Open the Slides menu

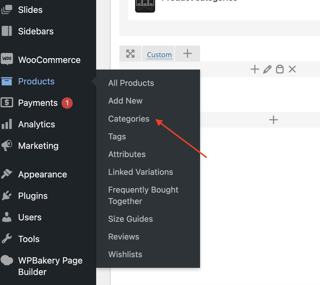(30, 10)
